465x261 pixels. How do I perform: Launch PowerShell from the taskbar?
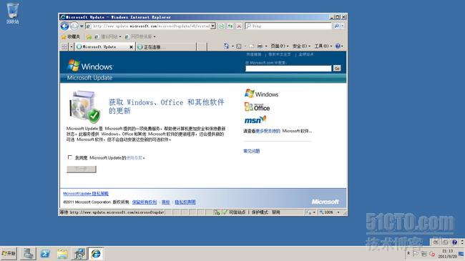coord(45,254)
